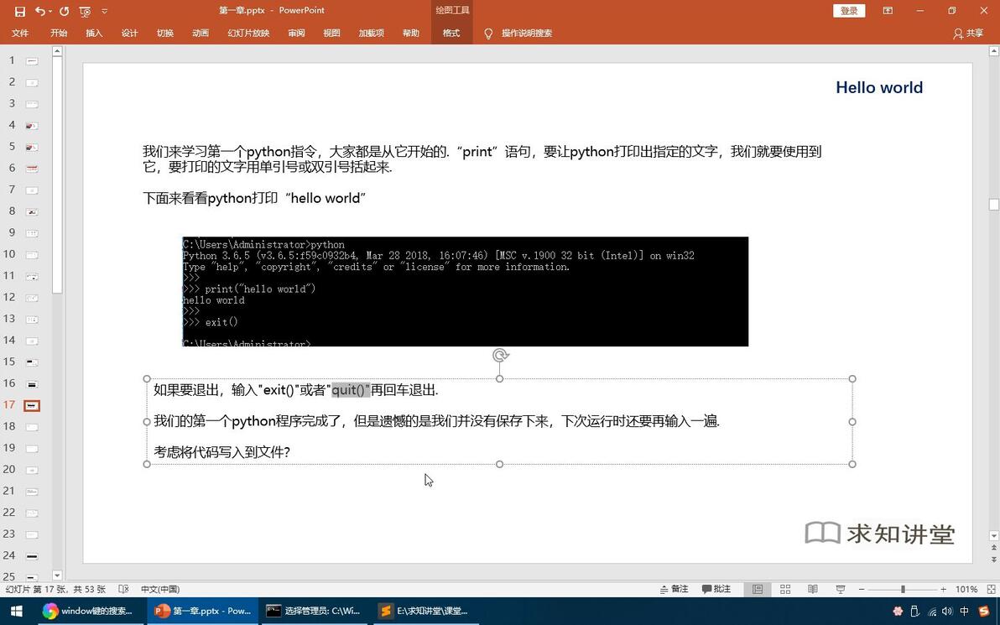Viewport: 1000px width, 625px height.
Task: Start Slide Show from status bar icon
Action: tap(841, 589)
